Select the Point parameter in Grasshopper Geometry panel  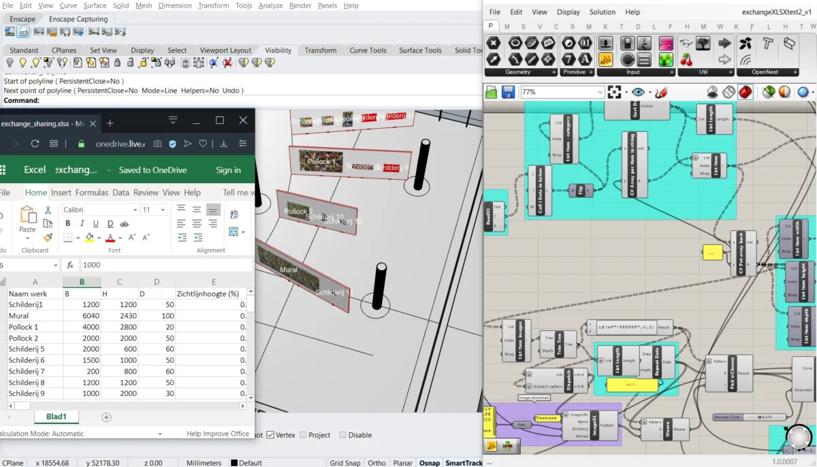(494, 43)
